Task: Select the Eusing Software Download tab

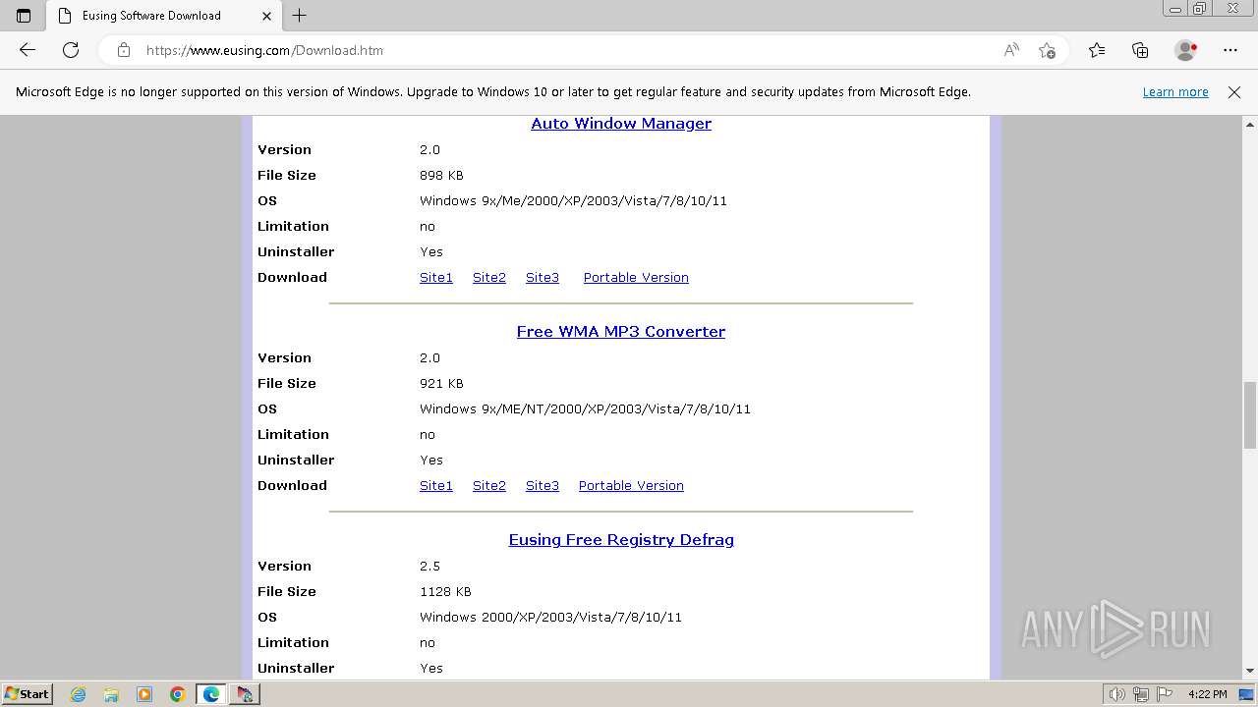Action: (162, 16)
